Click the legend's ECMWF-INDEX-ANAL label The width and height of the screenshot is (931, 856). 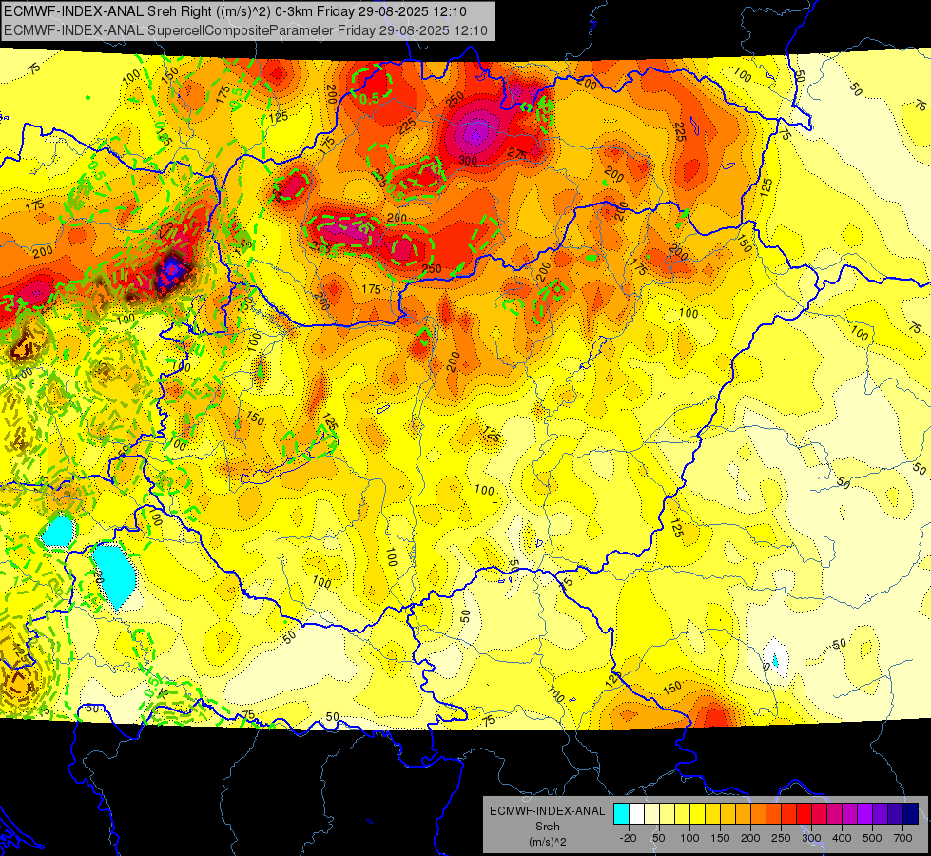(x=547, y=811)
